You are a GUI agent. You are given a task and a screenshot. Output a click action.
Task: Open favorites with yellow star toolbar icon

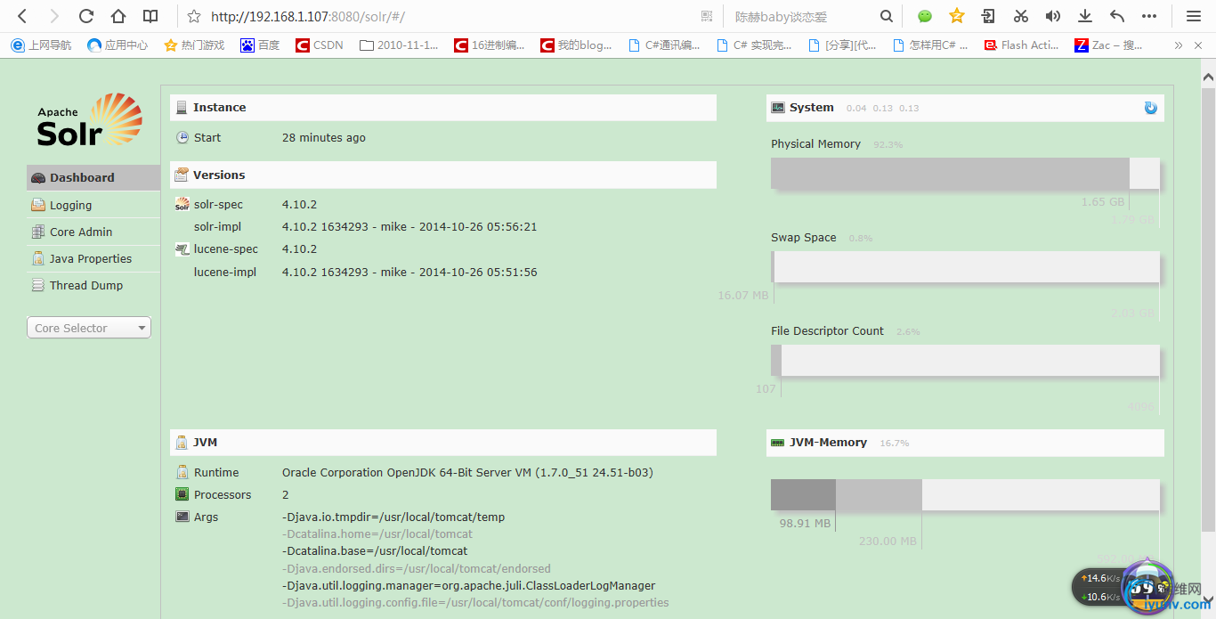(x=957, y=16)
